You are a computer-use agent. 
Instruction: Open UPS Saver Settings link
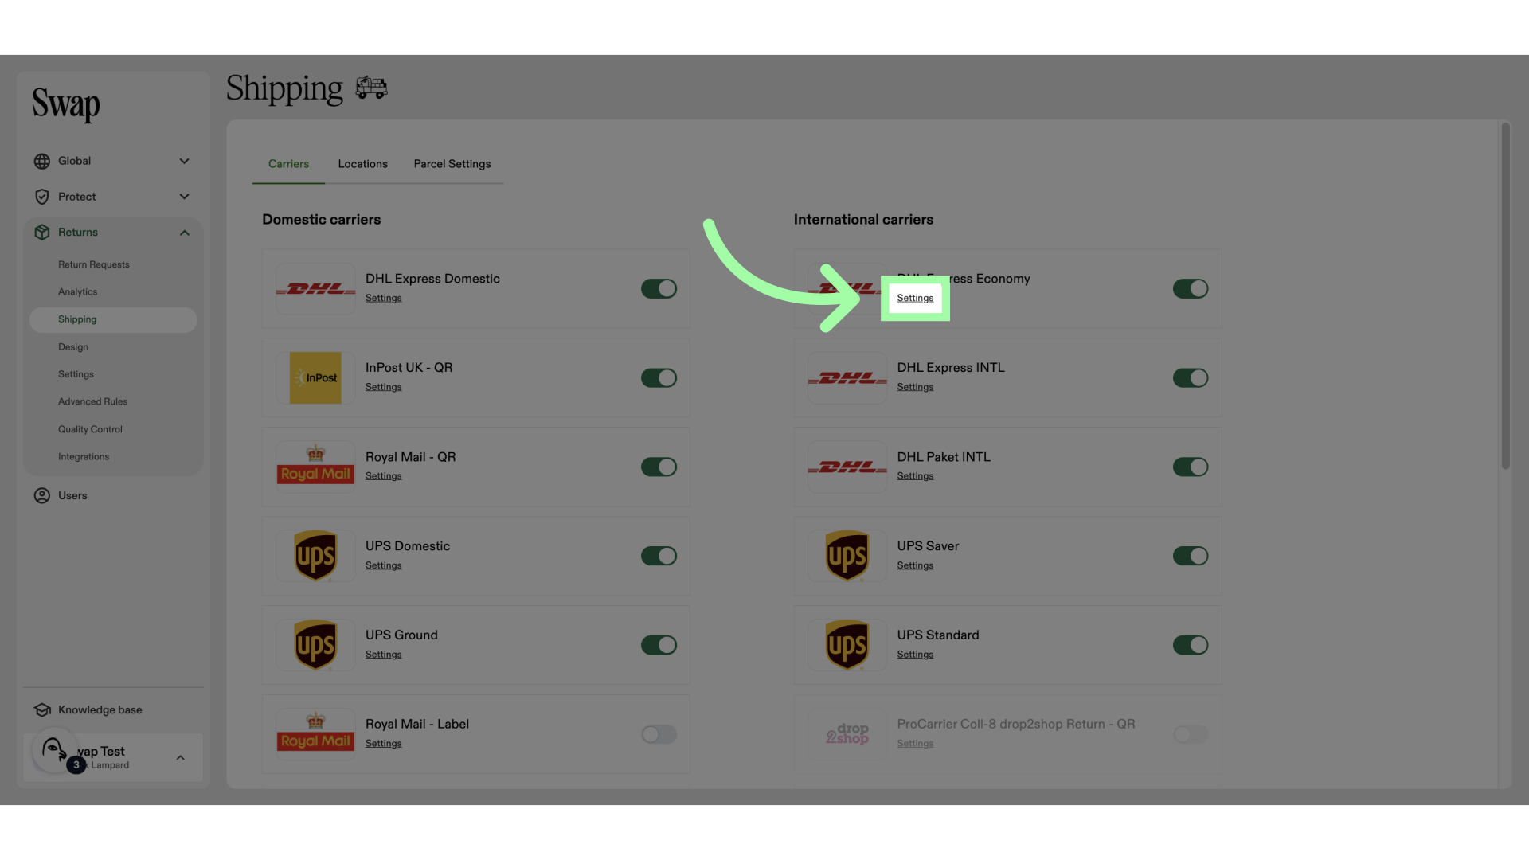point(915,565)
